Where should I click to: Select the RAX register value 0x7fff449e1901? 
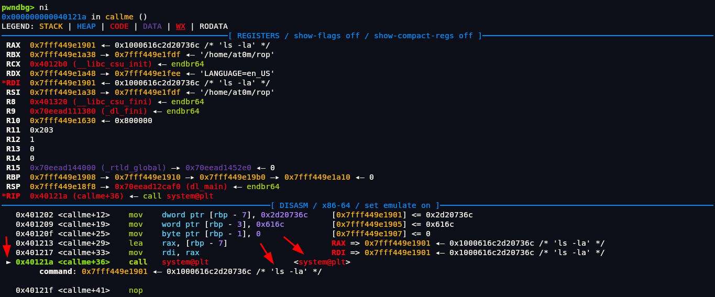63,45
